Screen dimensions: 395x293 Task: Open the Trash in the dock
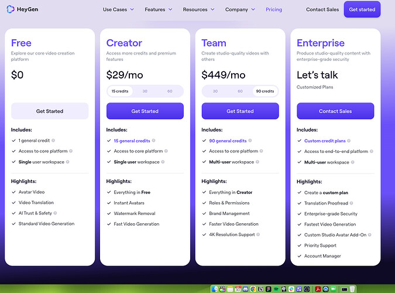[352, 289]
